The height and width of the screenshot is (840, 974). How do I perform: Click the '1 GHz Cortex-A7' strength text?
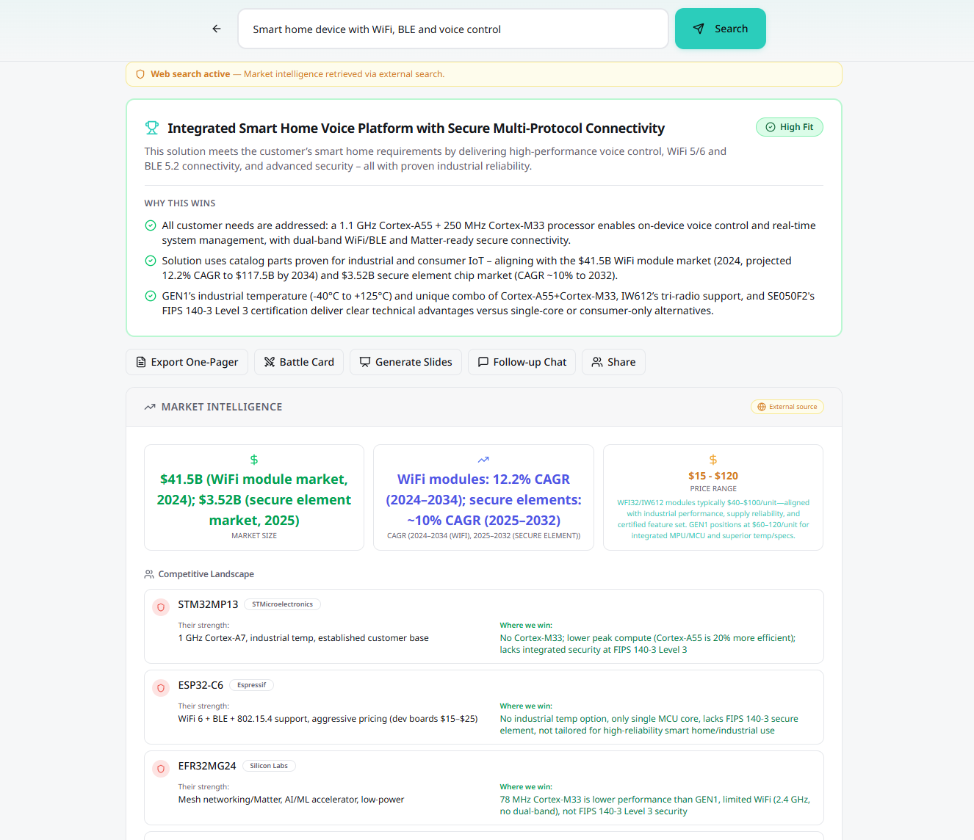303,638
